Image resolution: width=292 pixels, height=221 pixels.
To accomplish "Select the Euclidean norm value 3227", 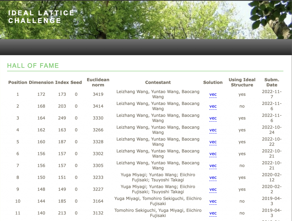I will [x=98, y=189].
